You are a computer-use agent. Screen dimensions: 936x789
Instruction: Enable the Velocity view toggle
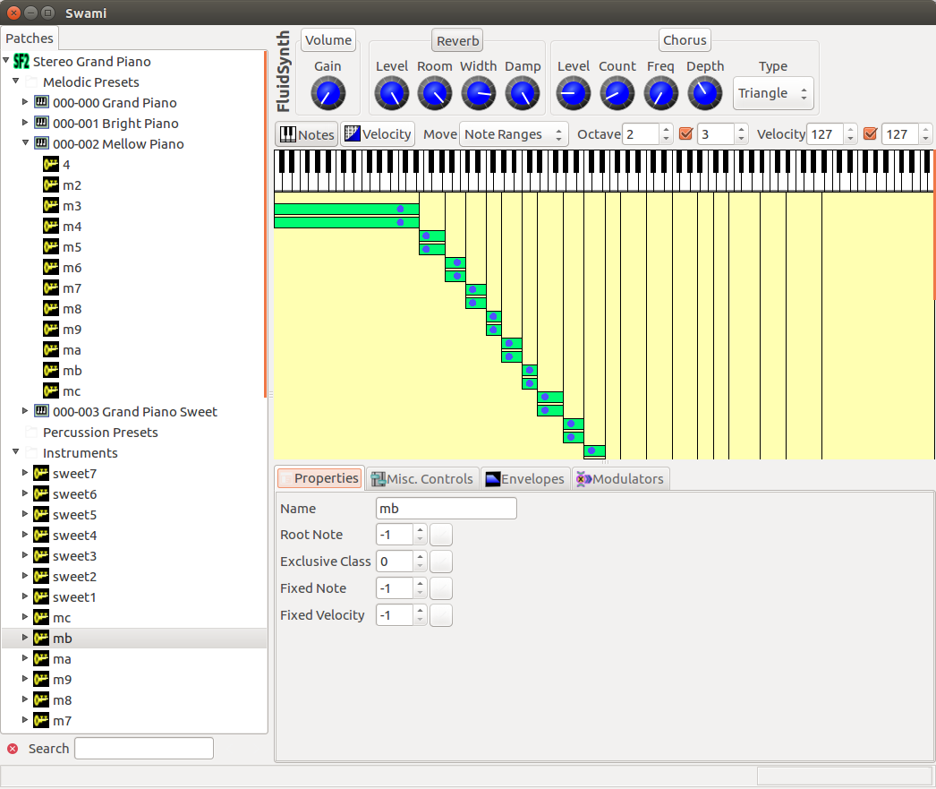378,134
